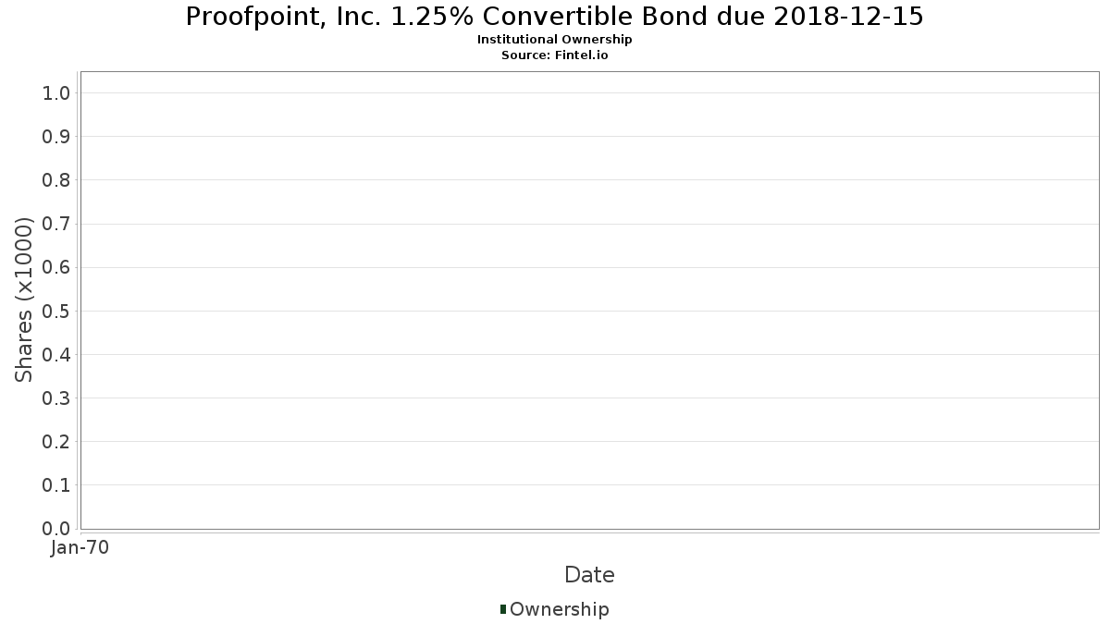Screen dimensions: 1110x624
Task: Click the Shares (x1000) y-axis title
Action: pos(24,300)
